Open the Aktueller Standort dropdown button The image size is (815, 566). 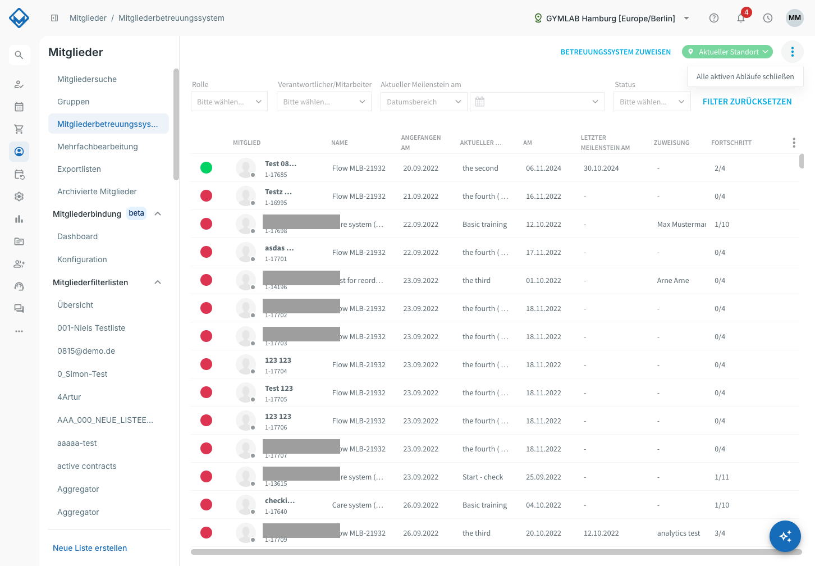[x=727, y=52]
